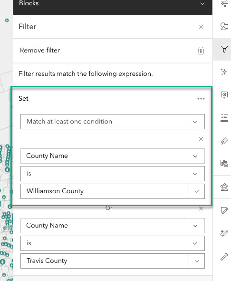The image size is (231, 281).
Task: Remove the Travis County condition
Action: pyautogui.click(x=201, y=208)
